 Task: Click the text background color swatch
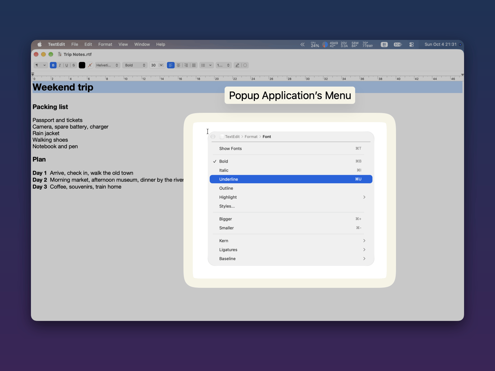(x=90, y=65)
